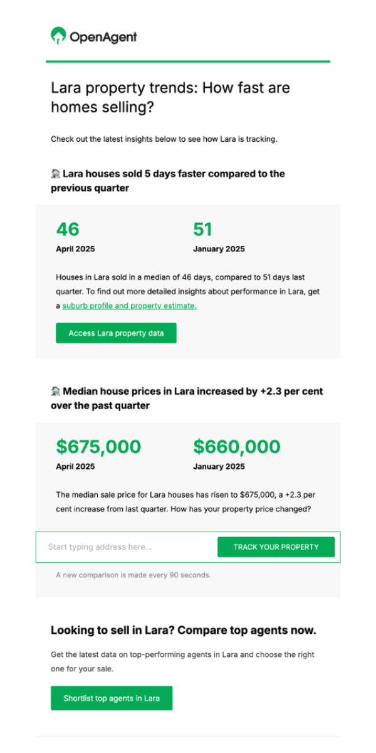
Task: Click 'Median house prices in Lara increased' heading
Action: pos(187,398)
